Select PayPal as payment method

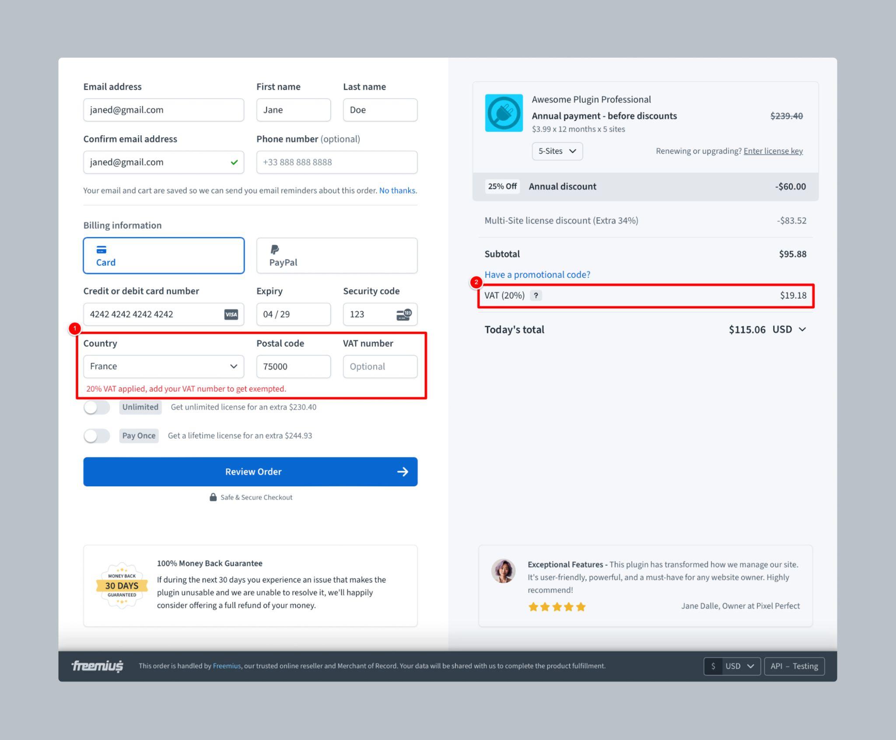click(337, 255)
